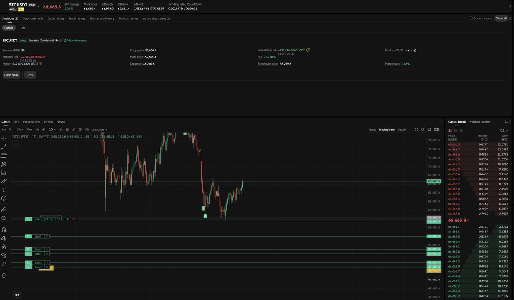The image size is (514, 300).
Task: Open the Trade history tab
Action: [77, 18]
